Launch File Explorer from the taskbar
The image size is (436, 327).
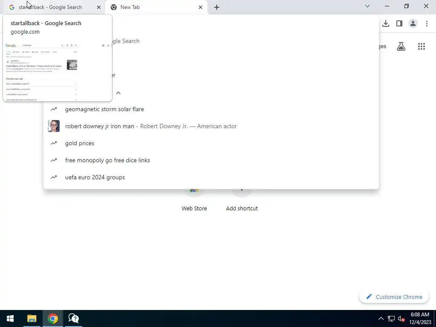point(32,318)
